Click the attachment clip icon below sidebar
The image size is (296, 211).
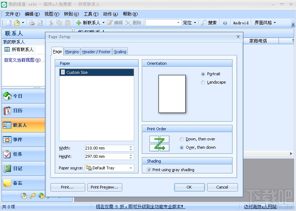(x=24, y=196)
